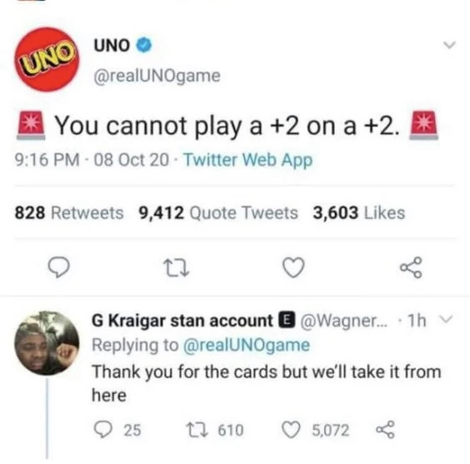Expand the UNO tweet options chevron

coord(450,45)
